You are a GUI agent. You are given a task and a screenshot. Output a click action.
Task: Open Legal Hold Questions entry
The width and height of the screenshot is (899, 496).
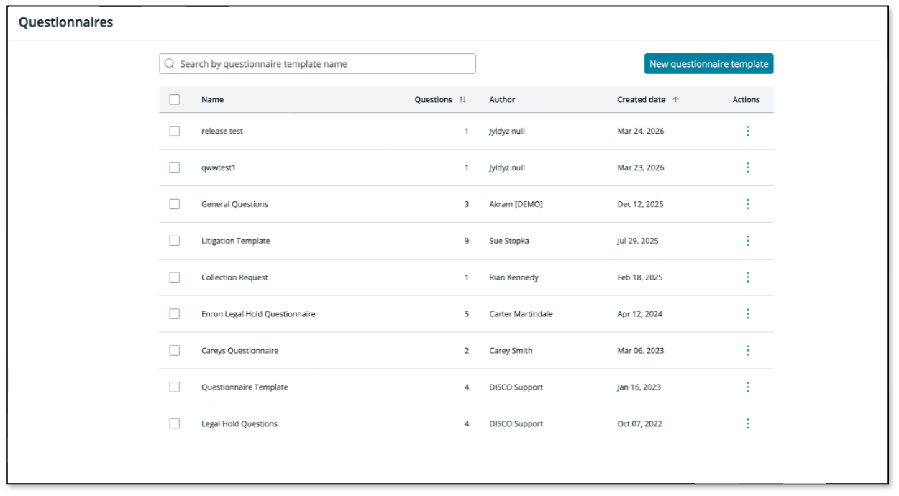click(x=239, y=424)
